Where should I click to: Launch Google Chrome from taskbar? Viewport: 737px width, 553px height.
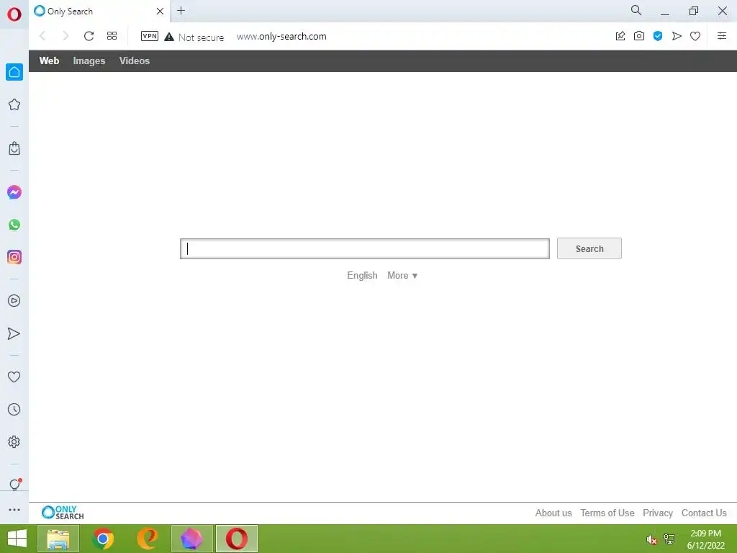[103, 539]
